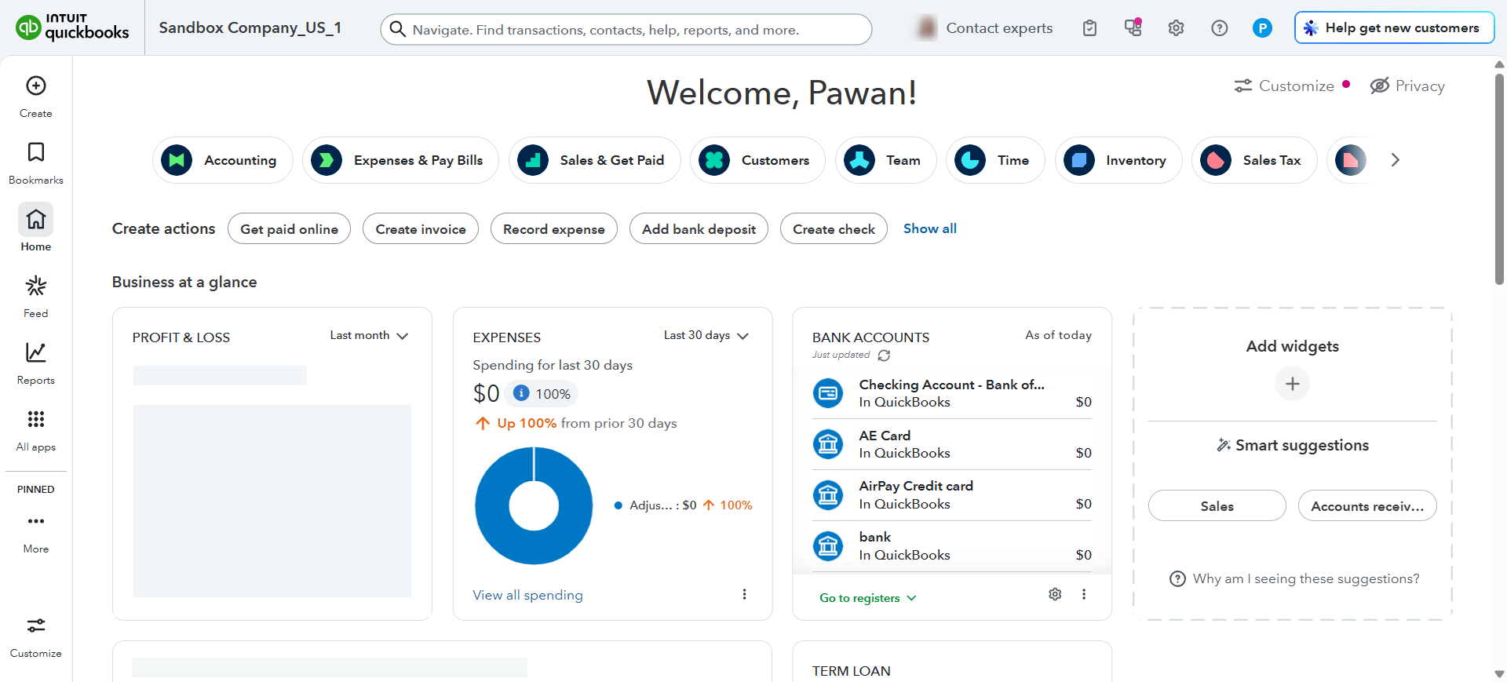Open the Help question mark icon
Screen dimensions: 1507x682
[x=1219, y=28]
